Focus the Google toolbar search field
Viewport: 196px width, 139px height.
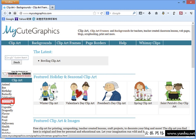pos(122,13)
